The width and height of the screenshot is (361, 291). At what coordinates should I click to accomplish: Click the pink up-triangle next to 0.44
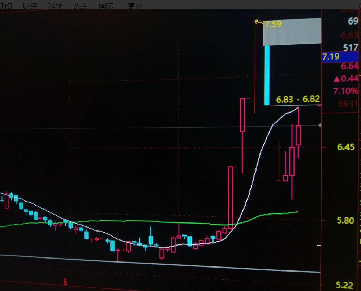point(336,79)
